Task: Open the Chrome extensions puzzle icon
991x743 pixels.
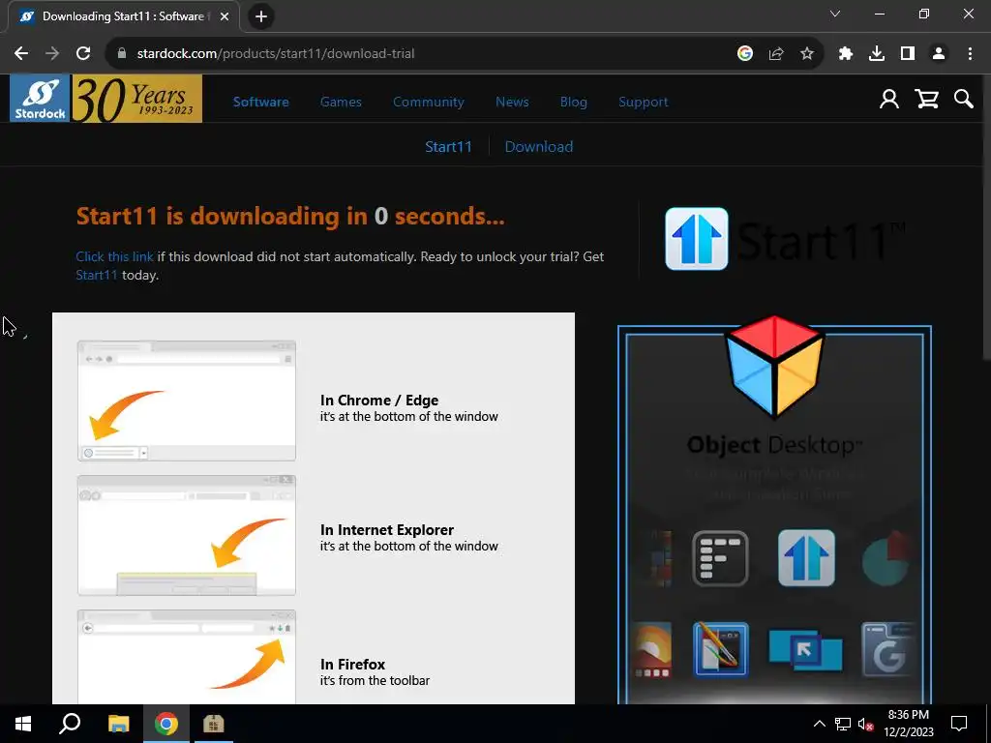Action: click(x=845, y=54)
